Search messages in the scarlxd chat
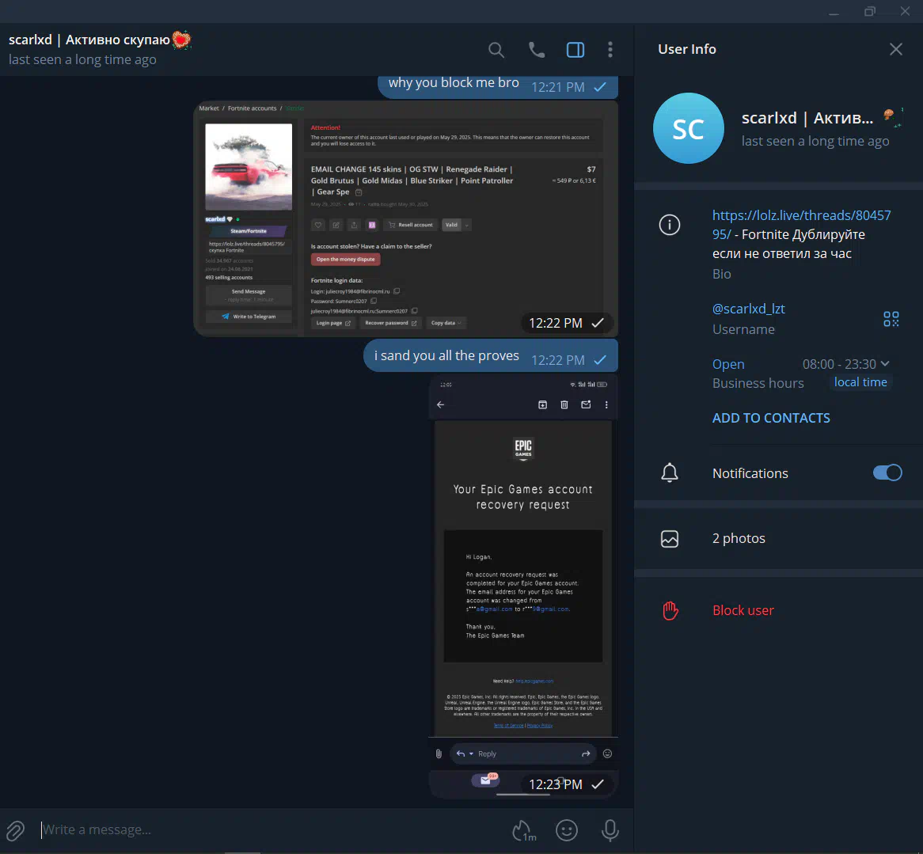The image size is (923, 854). click(496, 50)
